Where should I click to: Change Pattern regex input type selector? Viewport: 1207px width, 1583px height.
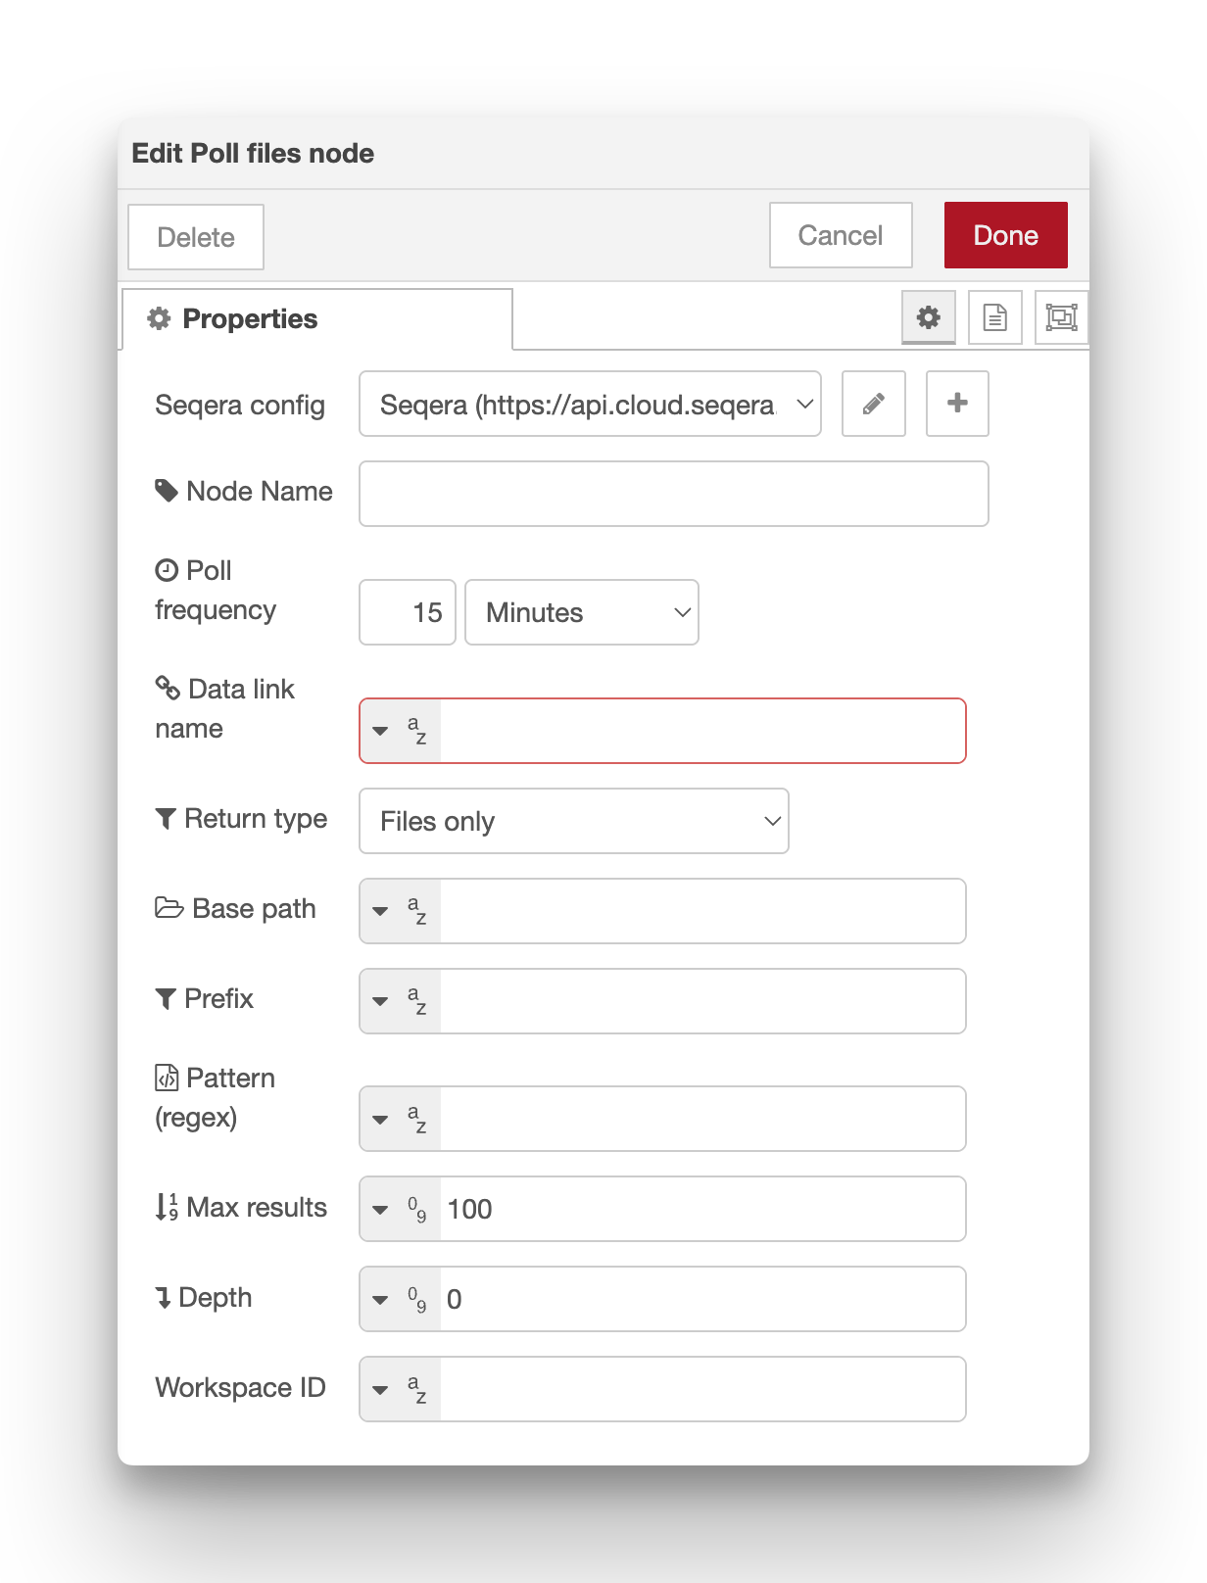click(x=401, y=1119)
